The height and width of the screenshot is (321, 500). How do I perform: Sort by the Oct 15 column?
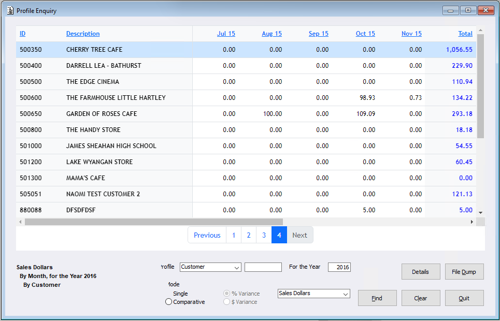pos(365,34)
